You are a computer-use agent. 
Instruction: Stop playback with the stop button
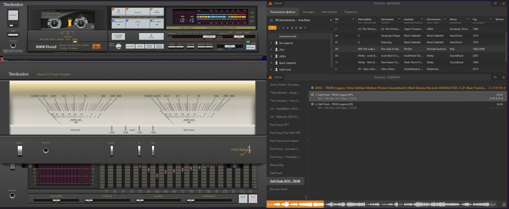(x=151, y=37)
